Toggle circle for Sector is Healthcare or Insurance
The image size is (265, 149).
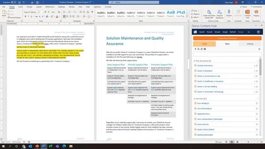[x=257, y=81]
